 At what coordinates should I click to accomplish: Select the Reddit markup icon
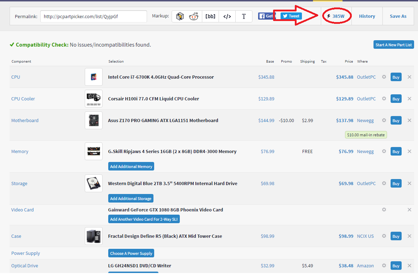(194, 16)
